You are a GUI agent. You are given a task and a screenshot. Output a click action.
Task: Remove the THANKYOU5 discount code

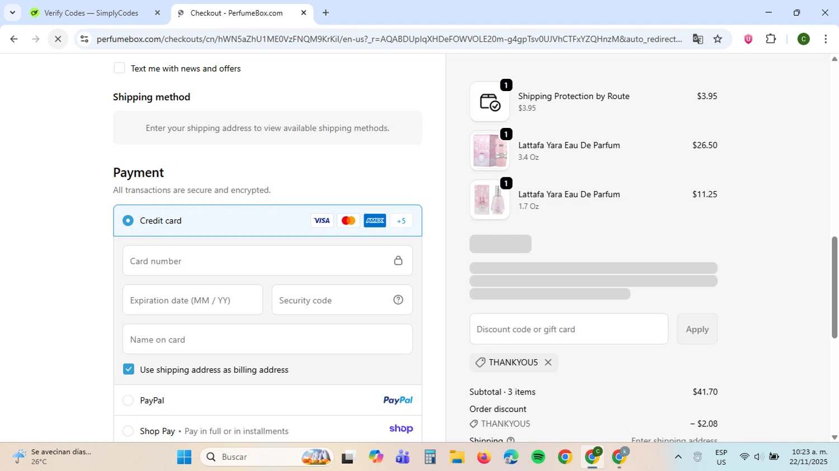(x=548, y=363)
